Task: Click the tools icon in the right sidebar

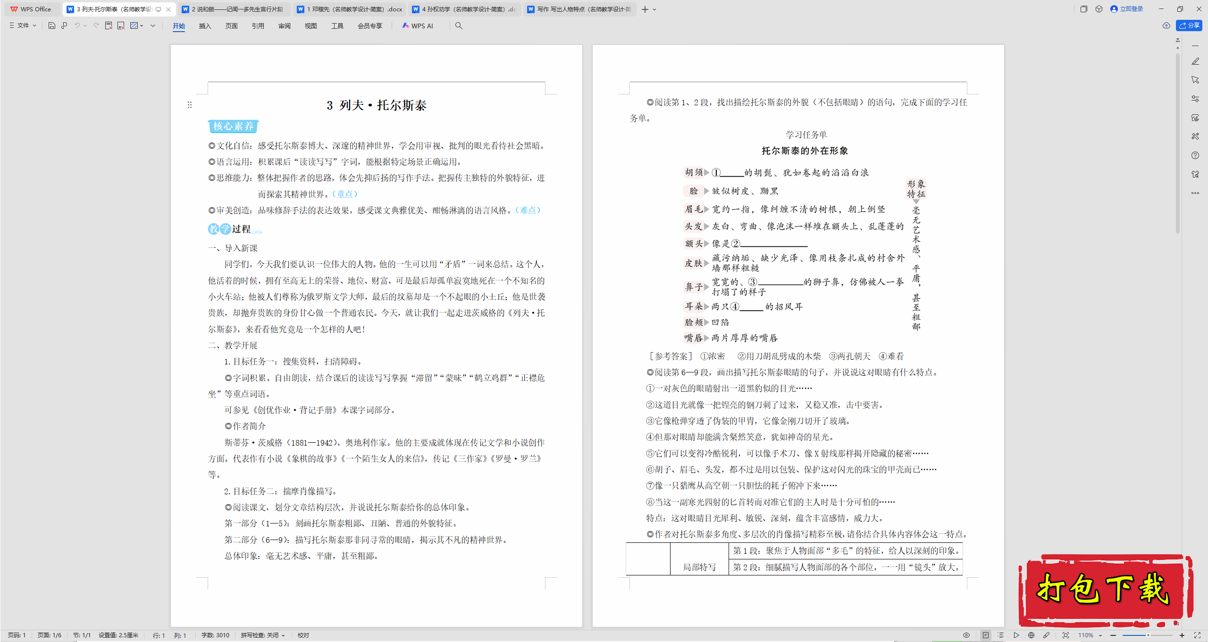Action: 1195,136
